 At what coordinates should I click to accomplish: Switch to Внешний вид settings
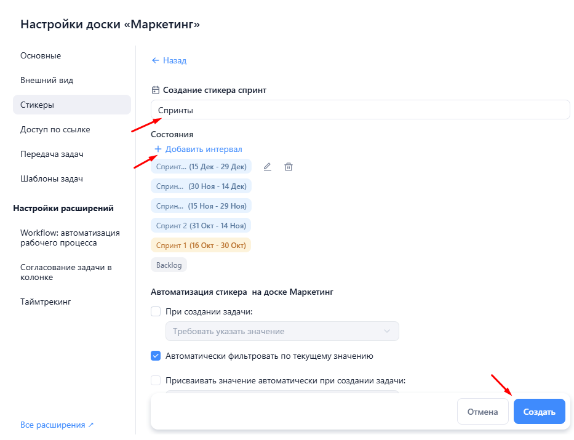pos(47,81)
